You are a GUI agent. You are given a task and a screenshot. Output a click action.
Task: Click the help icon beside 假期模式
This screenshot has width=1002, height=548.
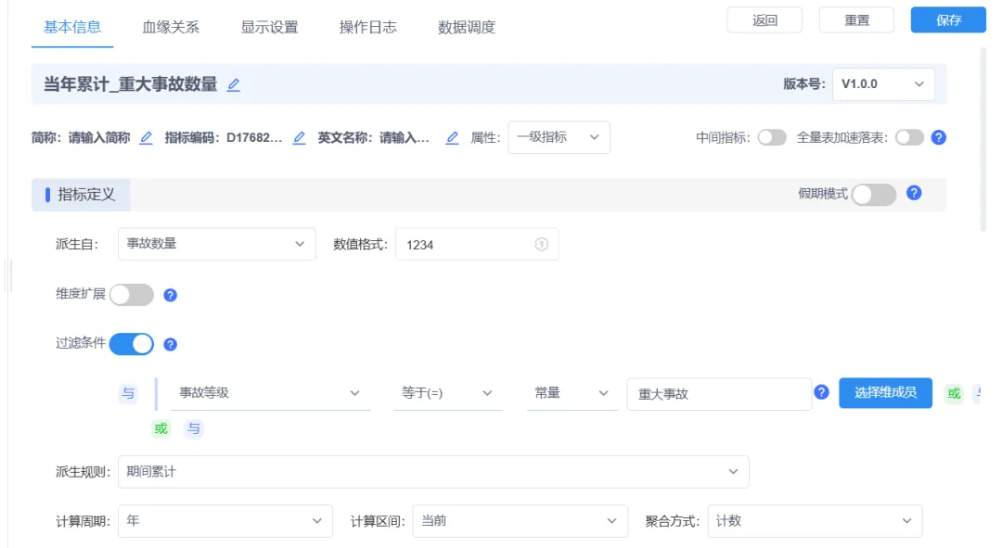914,193
